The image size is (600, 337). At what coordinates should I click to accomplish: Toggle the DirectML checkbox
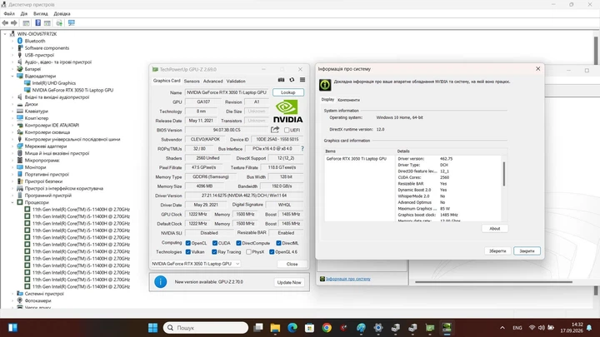click(278, 243)
